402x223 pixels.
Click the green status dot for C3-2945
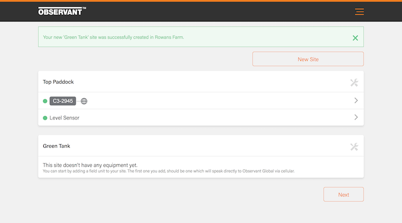click(45, 101)
